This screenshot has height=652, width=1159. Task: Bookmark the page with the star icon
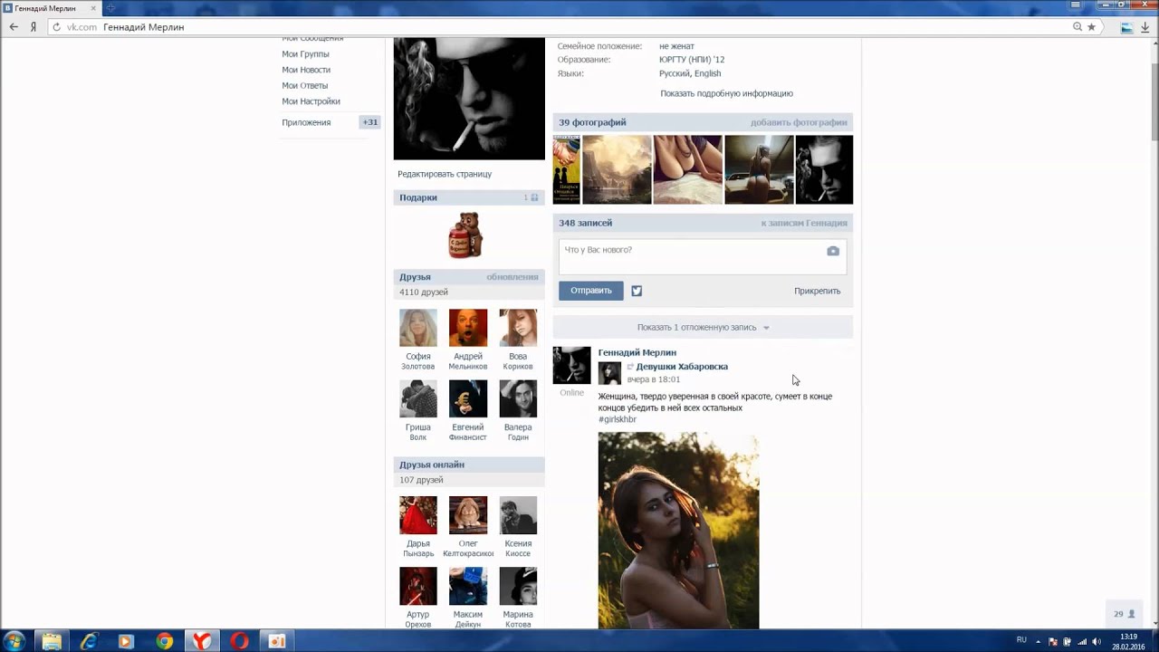pyautogui.click(x=1091, y=27)
